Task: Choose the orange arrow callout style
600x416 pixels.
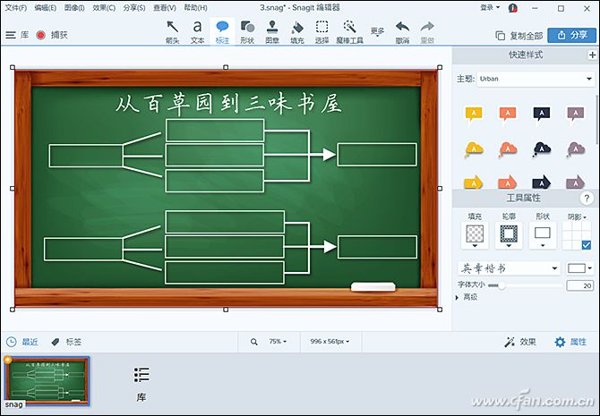Action: 508,182
